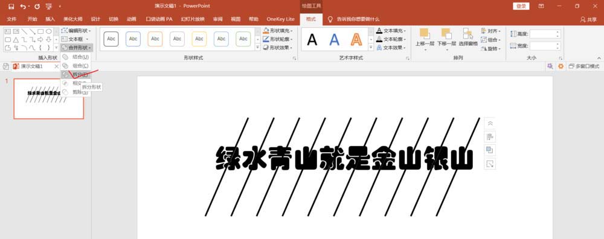
Task: Select the rectangle shape in top row
Action: click(x=40, y=31)
